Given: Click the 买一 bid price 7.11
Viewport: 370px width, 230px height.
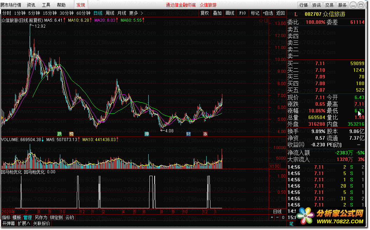Looking at the screenshot, I should coord(320,63).
